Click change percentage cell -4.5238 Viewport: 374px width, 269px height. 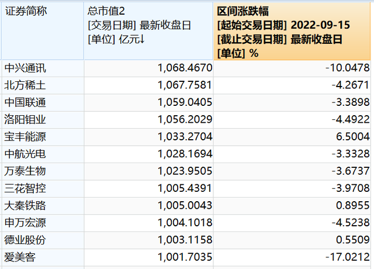click(x=292, y=223)
